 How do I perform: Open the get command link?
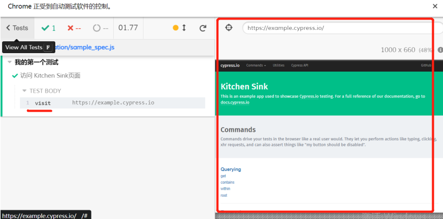click(x=223, y=176)
